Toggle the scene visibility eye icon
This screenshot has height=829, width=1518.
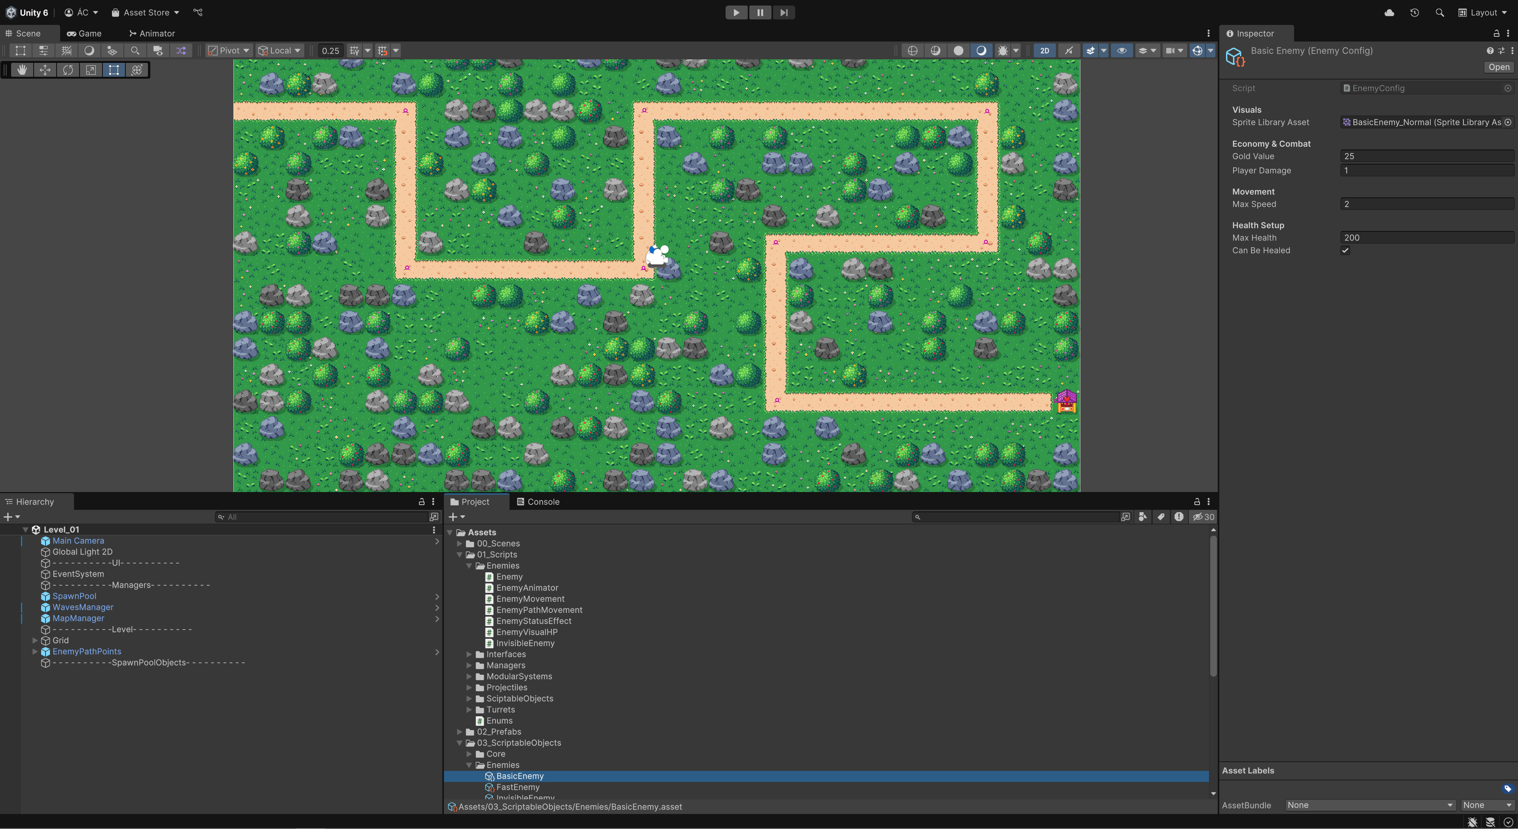[1122, 51]
